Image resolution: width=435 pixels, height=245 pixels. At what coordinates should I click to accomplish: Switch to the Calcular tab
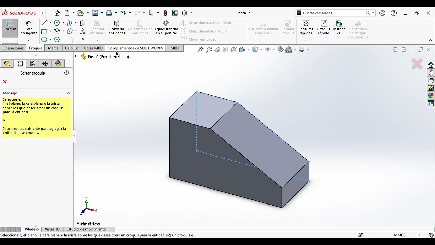[x=72, y=48]
